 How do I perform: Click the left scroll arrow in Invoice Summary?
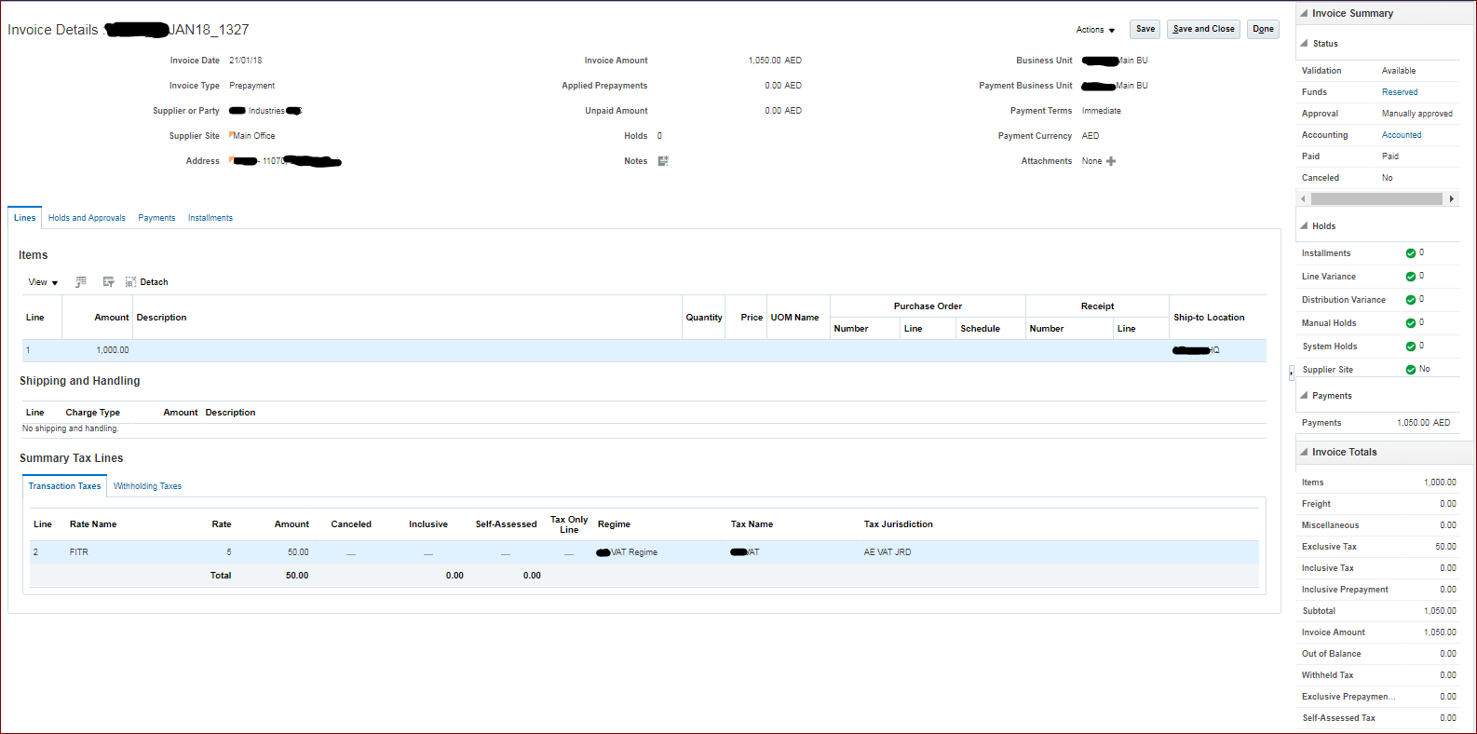click(x=1303, y=198)
